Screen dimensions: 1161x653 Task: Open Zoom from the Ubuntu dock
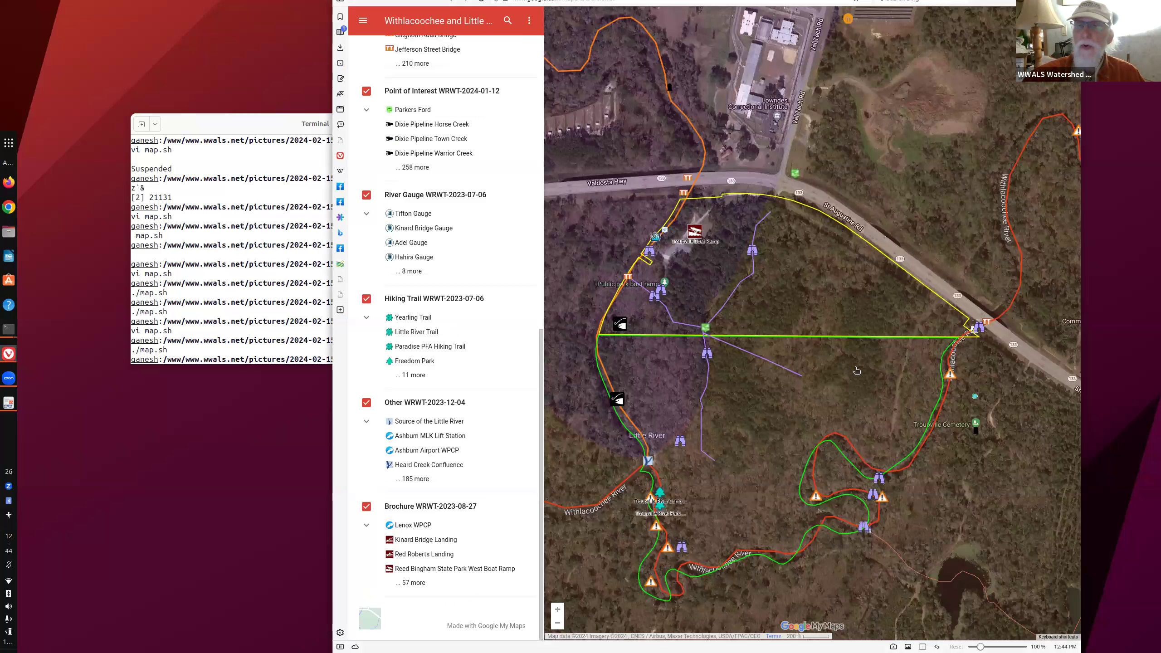(9, 378)
